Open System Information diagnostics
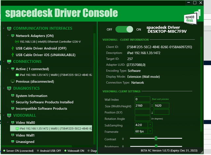Screen dimensions: 211x155 [32, 96]
